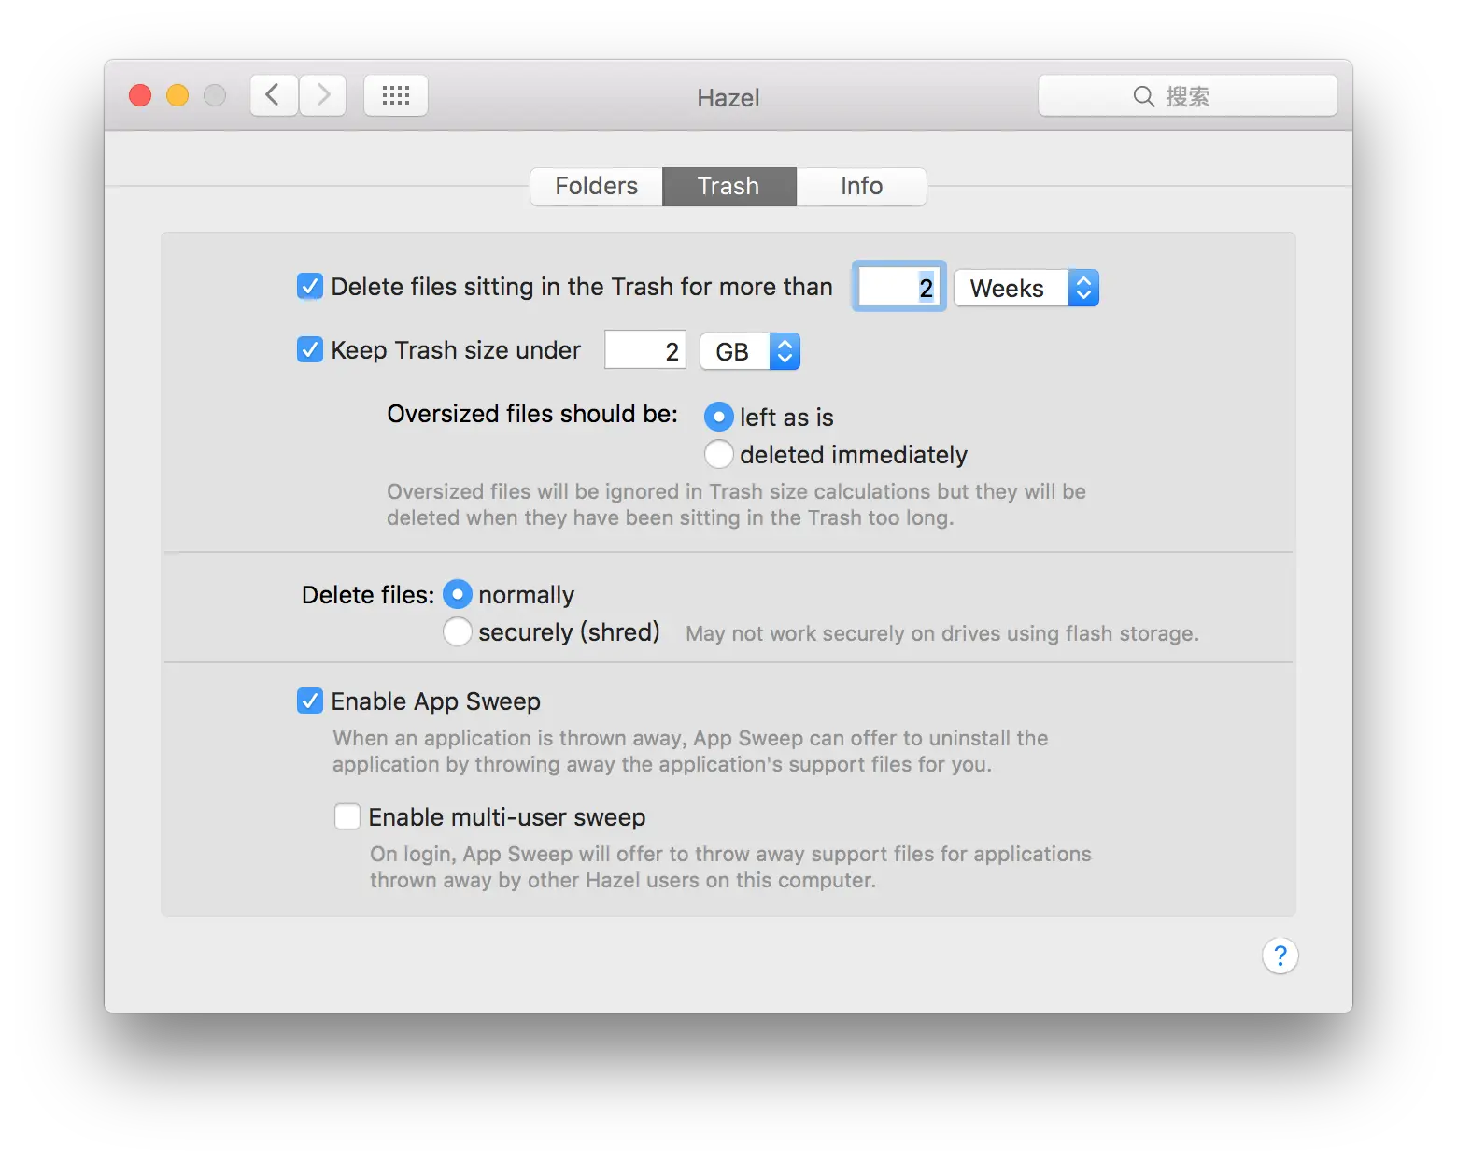Choose 'deleted immediately' for oversized files

tap(718, 454)
